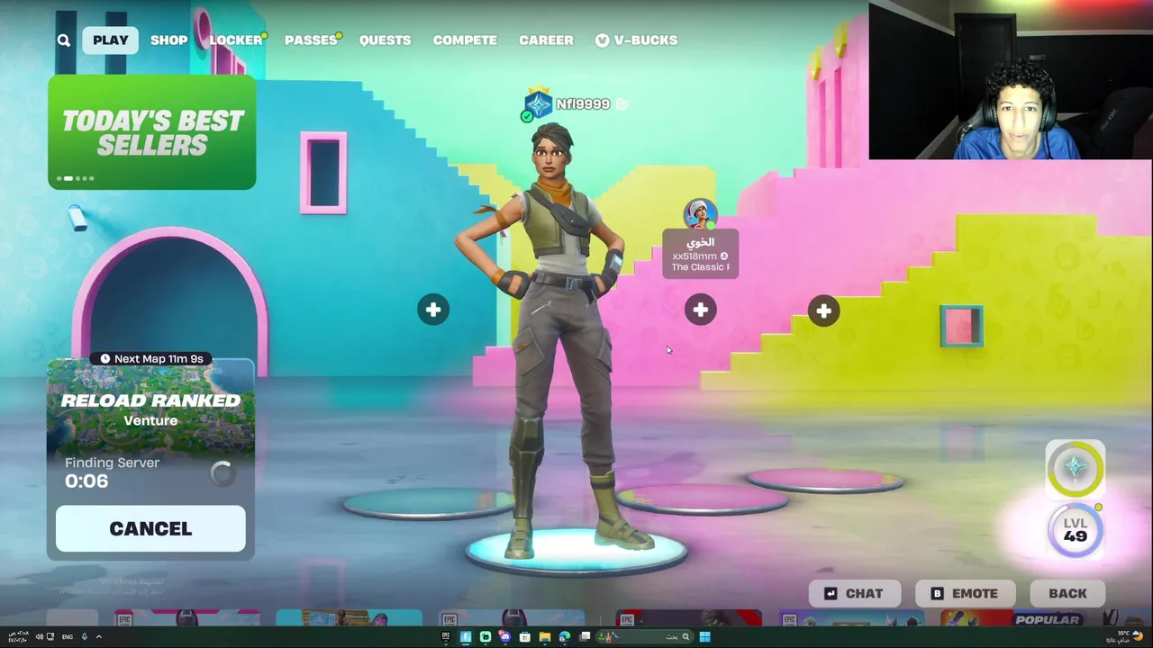Open the taskbar clock and date
1153x648 pixels.
coord(19,636)
